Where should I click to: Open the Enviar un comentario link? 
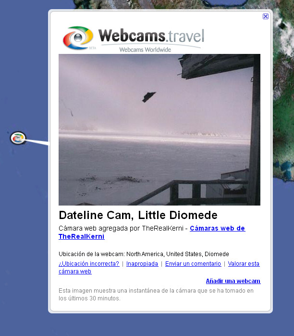coord(193,264)
